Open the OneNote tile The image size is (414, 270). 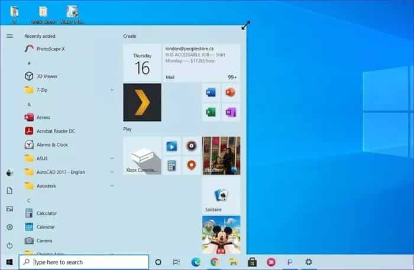tap(231, 112)
